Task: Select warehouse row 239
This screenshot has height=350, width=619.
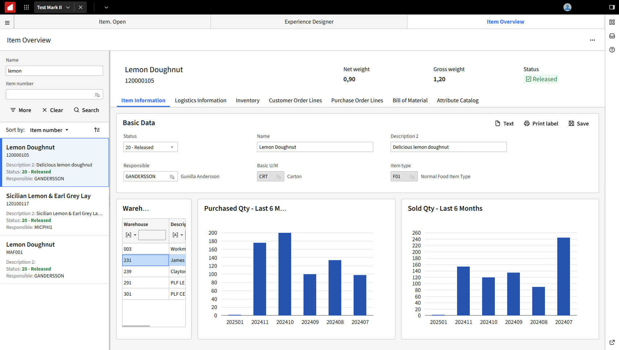Action: (x=146, y=272)
